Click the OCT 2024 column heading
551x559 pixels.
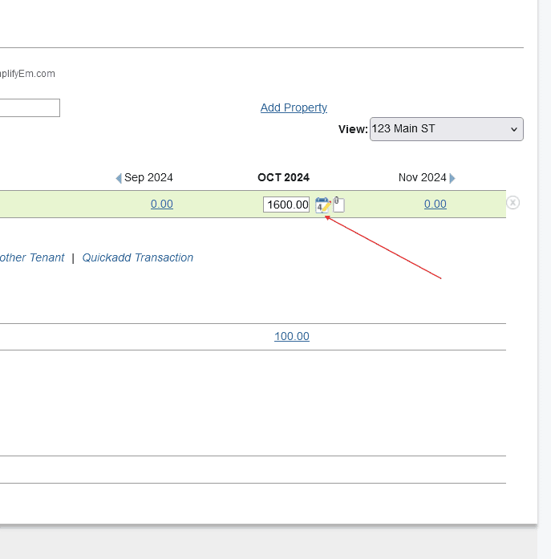[283, 177]
